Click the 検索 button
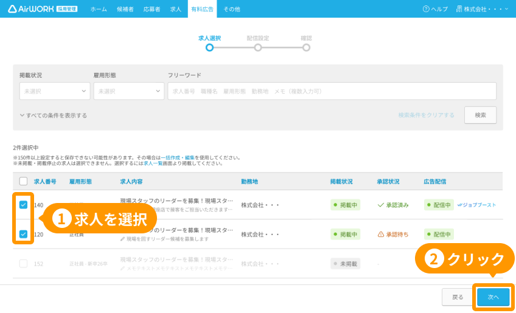The image size is (516, 313). [x=481, y=115]
